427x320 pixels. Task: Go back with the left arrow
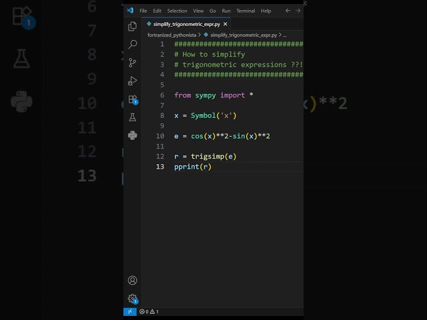pos(288,11)
